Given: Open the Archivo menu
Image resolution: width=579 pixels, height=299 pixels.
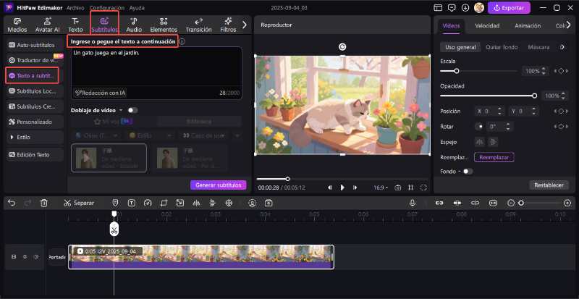Looking at the screenshot, I should 75,7.
